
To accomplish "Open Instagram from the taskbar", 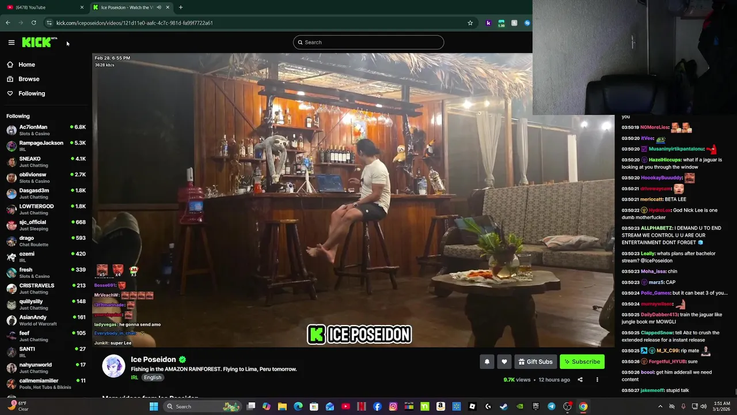I will pyautogui.click(x=393, y=406).
